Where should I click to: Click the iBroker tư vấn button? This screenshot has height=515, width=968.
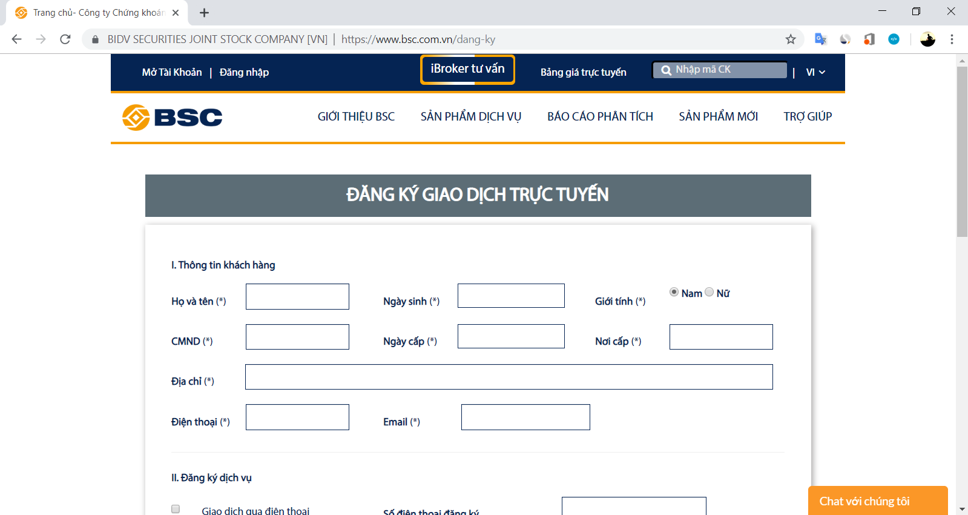point(467,70)
